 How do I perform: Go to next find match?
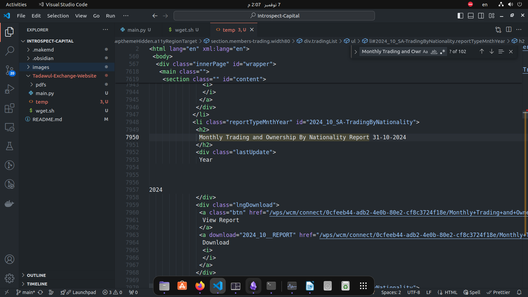[492, 51]
